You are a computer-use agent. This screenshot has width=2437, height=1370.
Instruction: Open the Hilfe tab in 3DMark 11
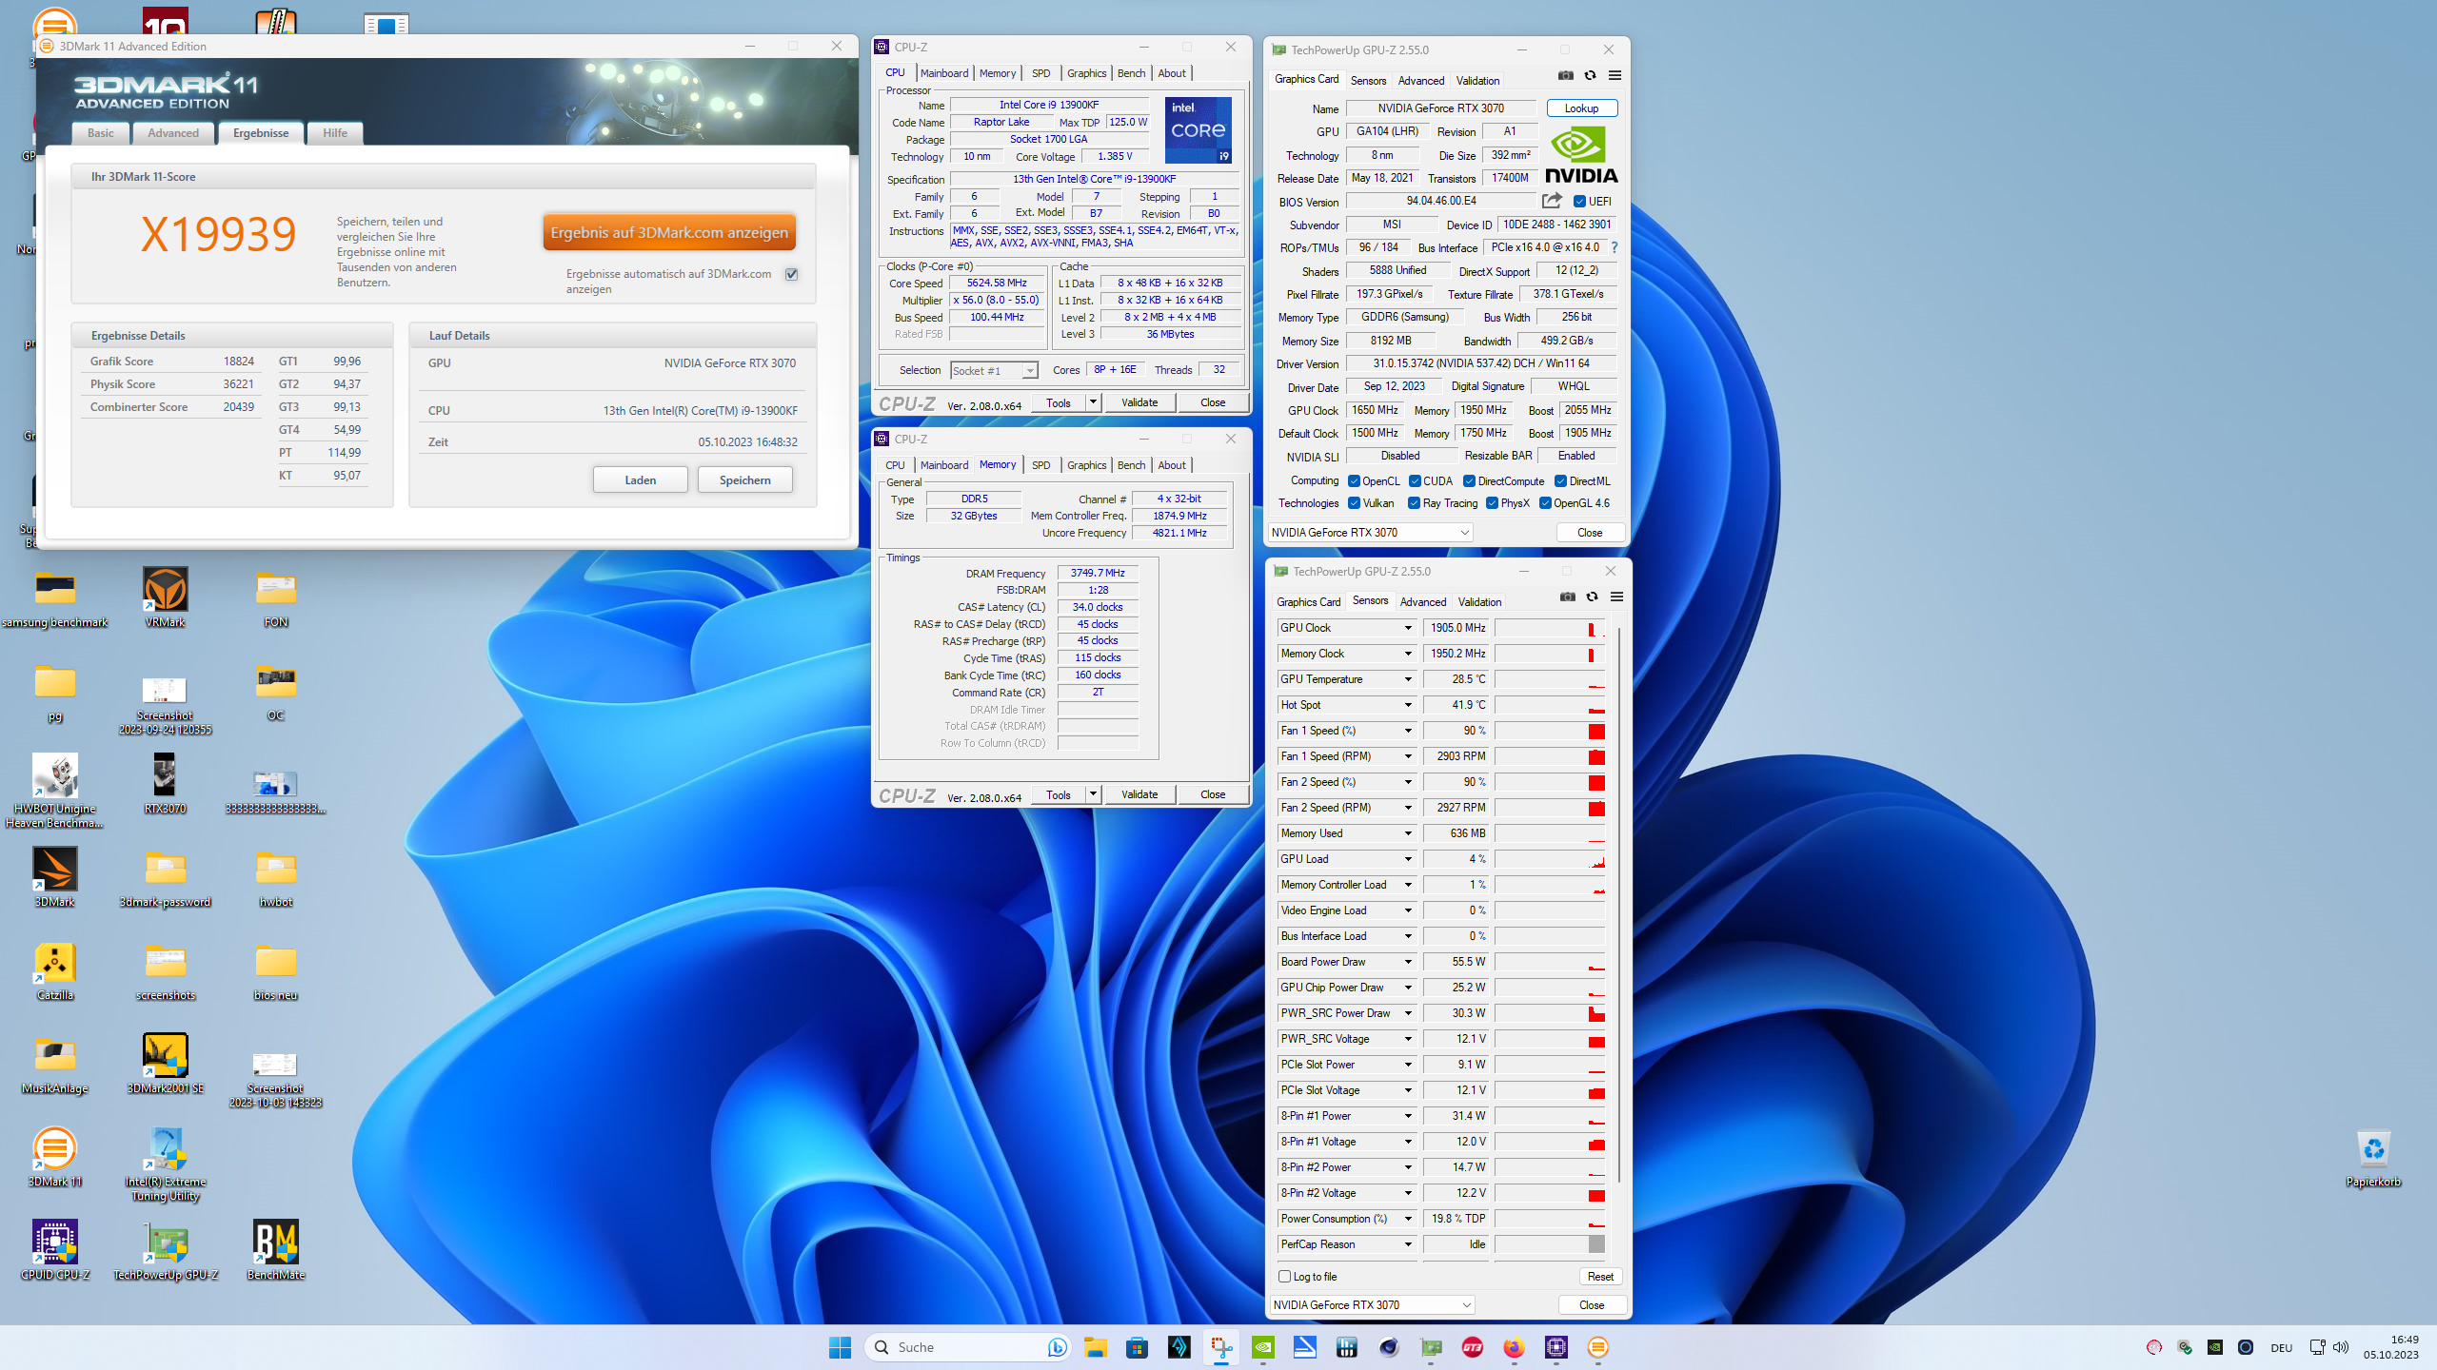[x=335, y=133]
